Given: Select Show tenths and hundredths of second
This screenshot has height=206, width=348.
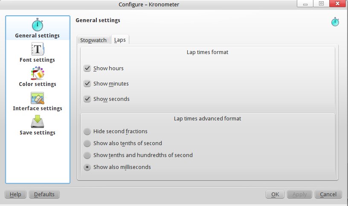Looking at the screenshot, I should (x=87, y=155).
